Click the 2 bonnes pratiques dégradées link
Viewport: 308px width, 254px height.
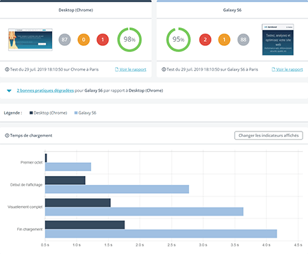pyautogui.click(x=45, y=90)
